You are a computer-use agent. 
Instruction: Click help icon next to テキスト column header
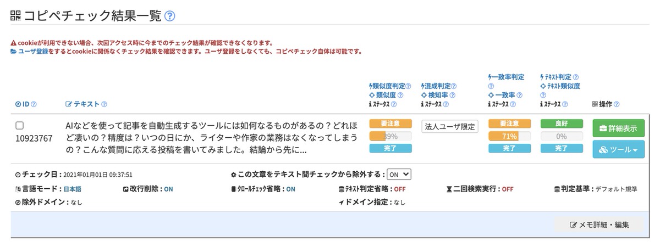tap(104, 104)
